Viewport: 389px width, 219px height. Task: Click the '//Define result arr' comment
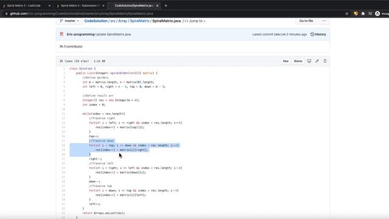point(98,96)
